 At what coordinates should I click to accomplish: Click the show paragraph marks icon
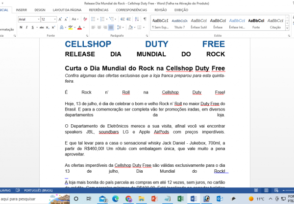coord(145,19)
